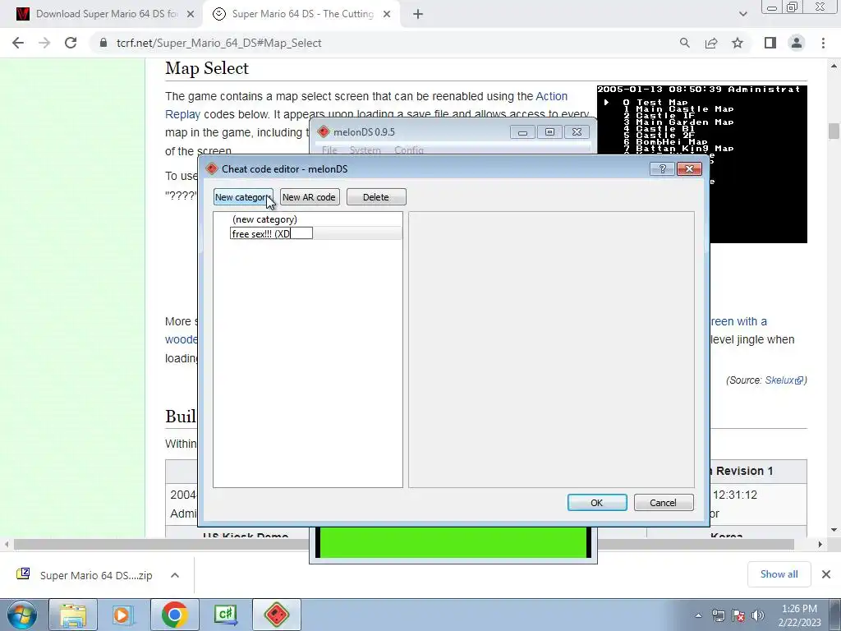This screenshot has width=841, height=631.
Task: Close the Cheat code editor dialog
Action: pos(689,169)
